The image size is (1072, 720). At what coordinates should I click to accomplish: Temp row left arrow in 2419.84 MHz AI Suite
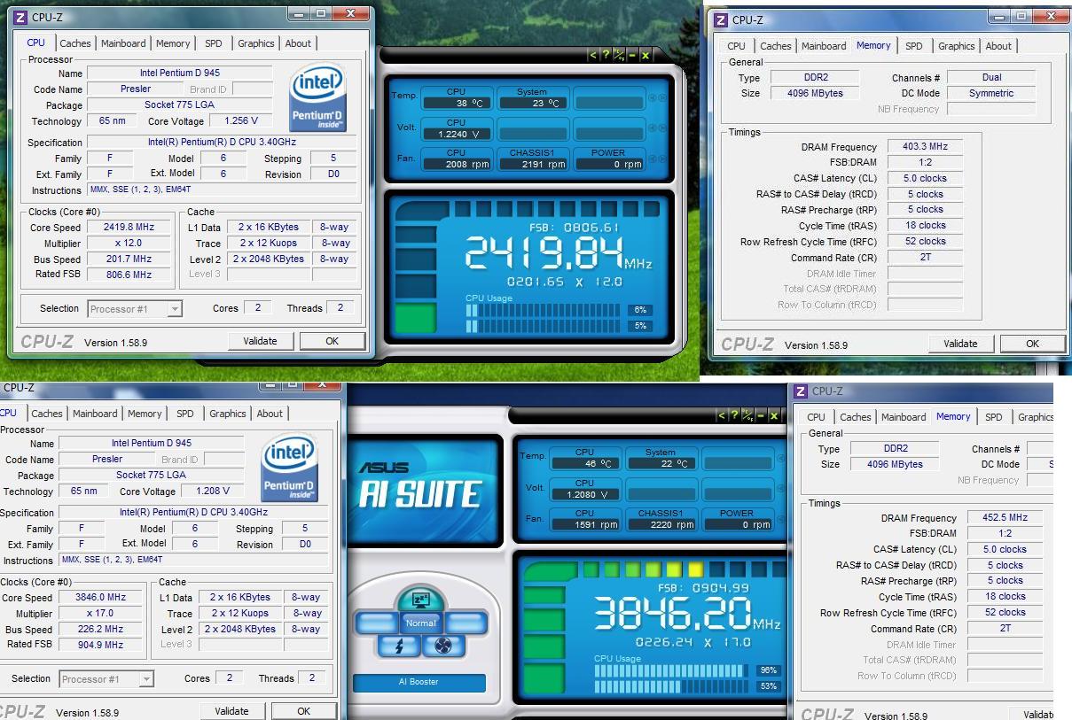(652, 99)
